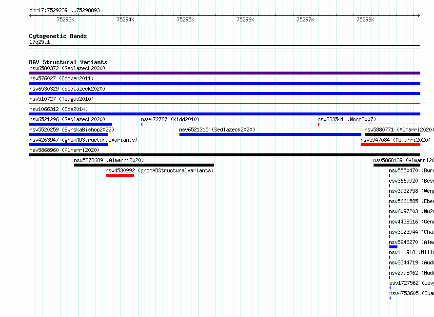The width and height of the screenshot is (434, 317).
Task: Open variant nsv4263947 (gnomADStructuralVariants) label
Action: [x=83, y=140]
